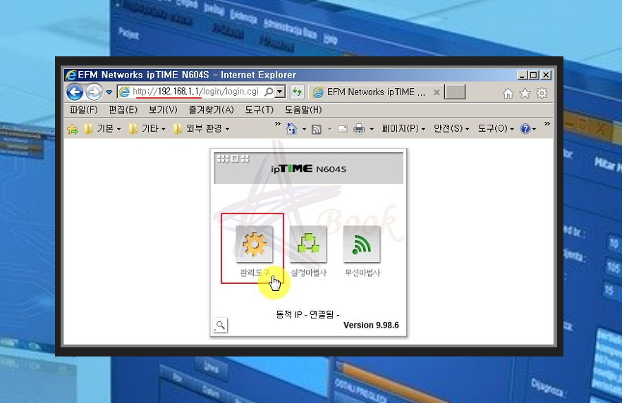Screen dimensions: 622x403
Task: Close the EFM Networks ipTIME tab
Action: [x=437, y=92]
